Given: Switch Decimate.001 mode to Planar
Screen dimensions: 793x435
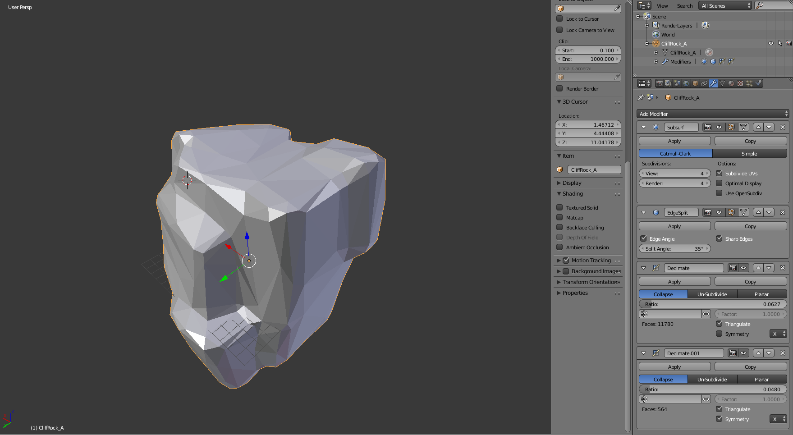Looking at the screenshot, I should (x=761, y=379).
